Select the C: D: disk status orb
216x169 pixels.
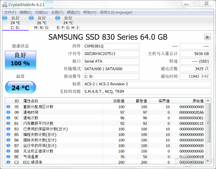(x=5, y=18)
